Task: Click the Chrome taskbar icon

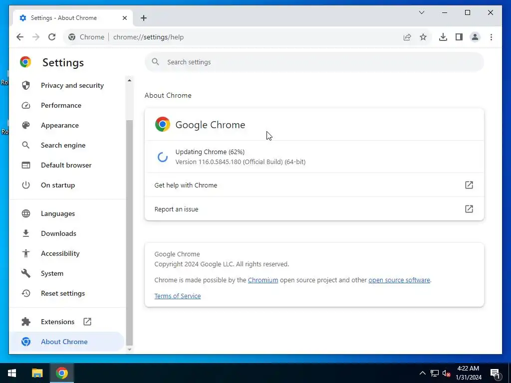Action: point(61,373)
